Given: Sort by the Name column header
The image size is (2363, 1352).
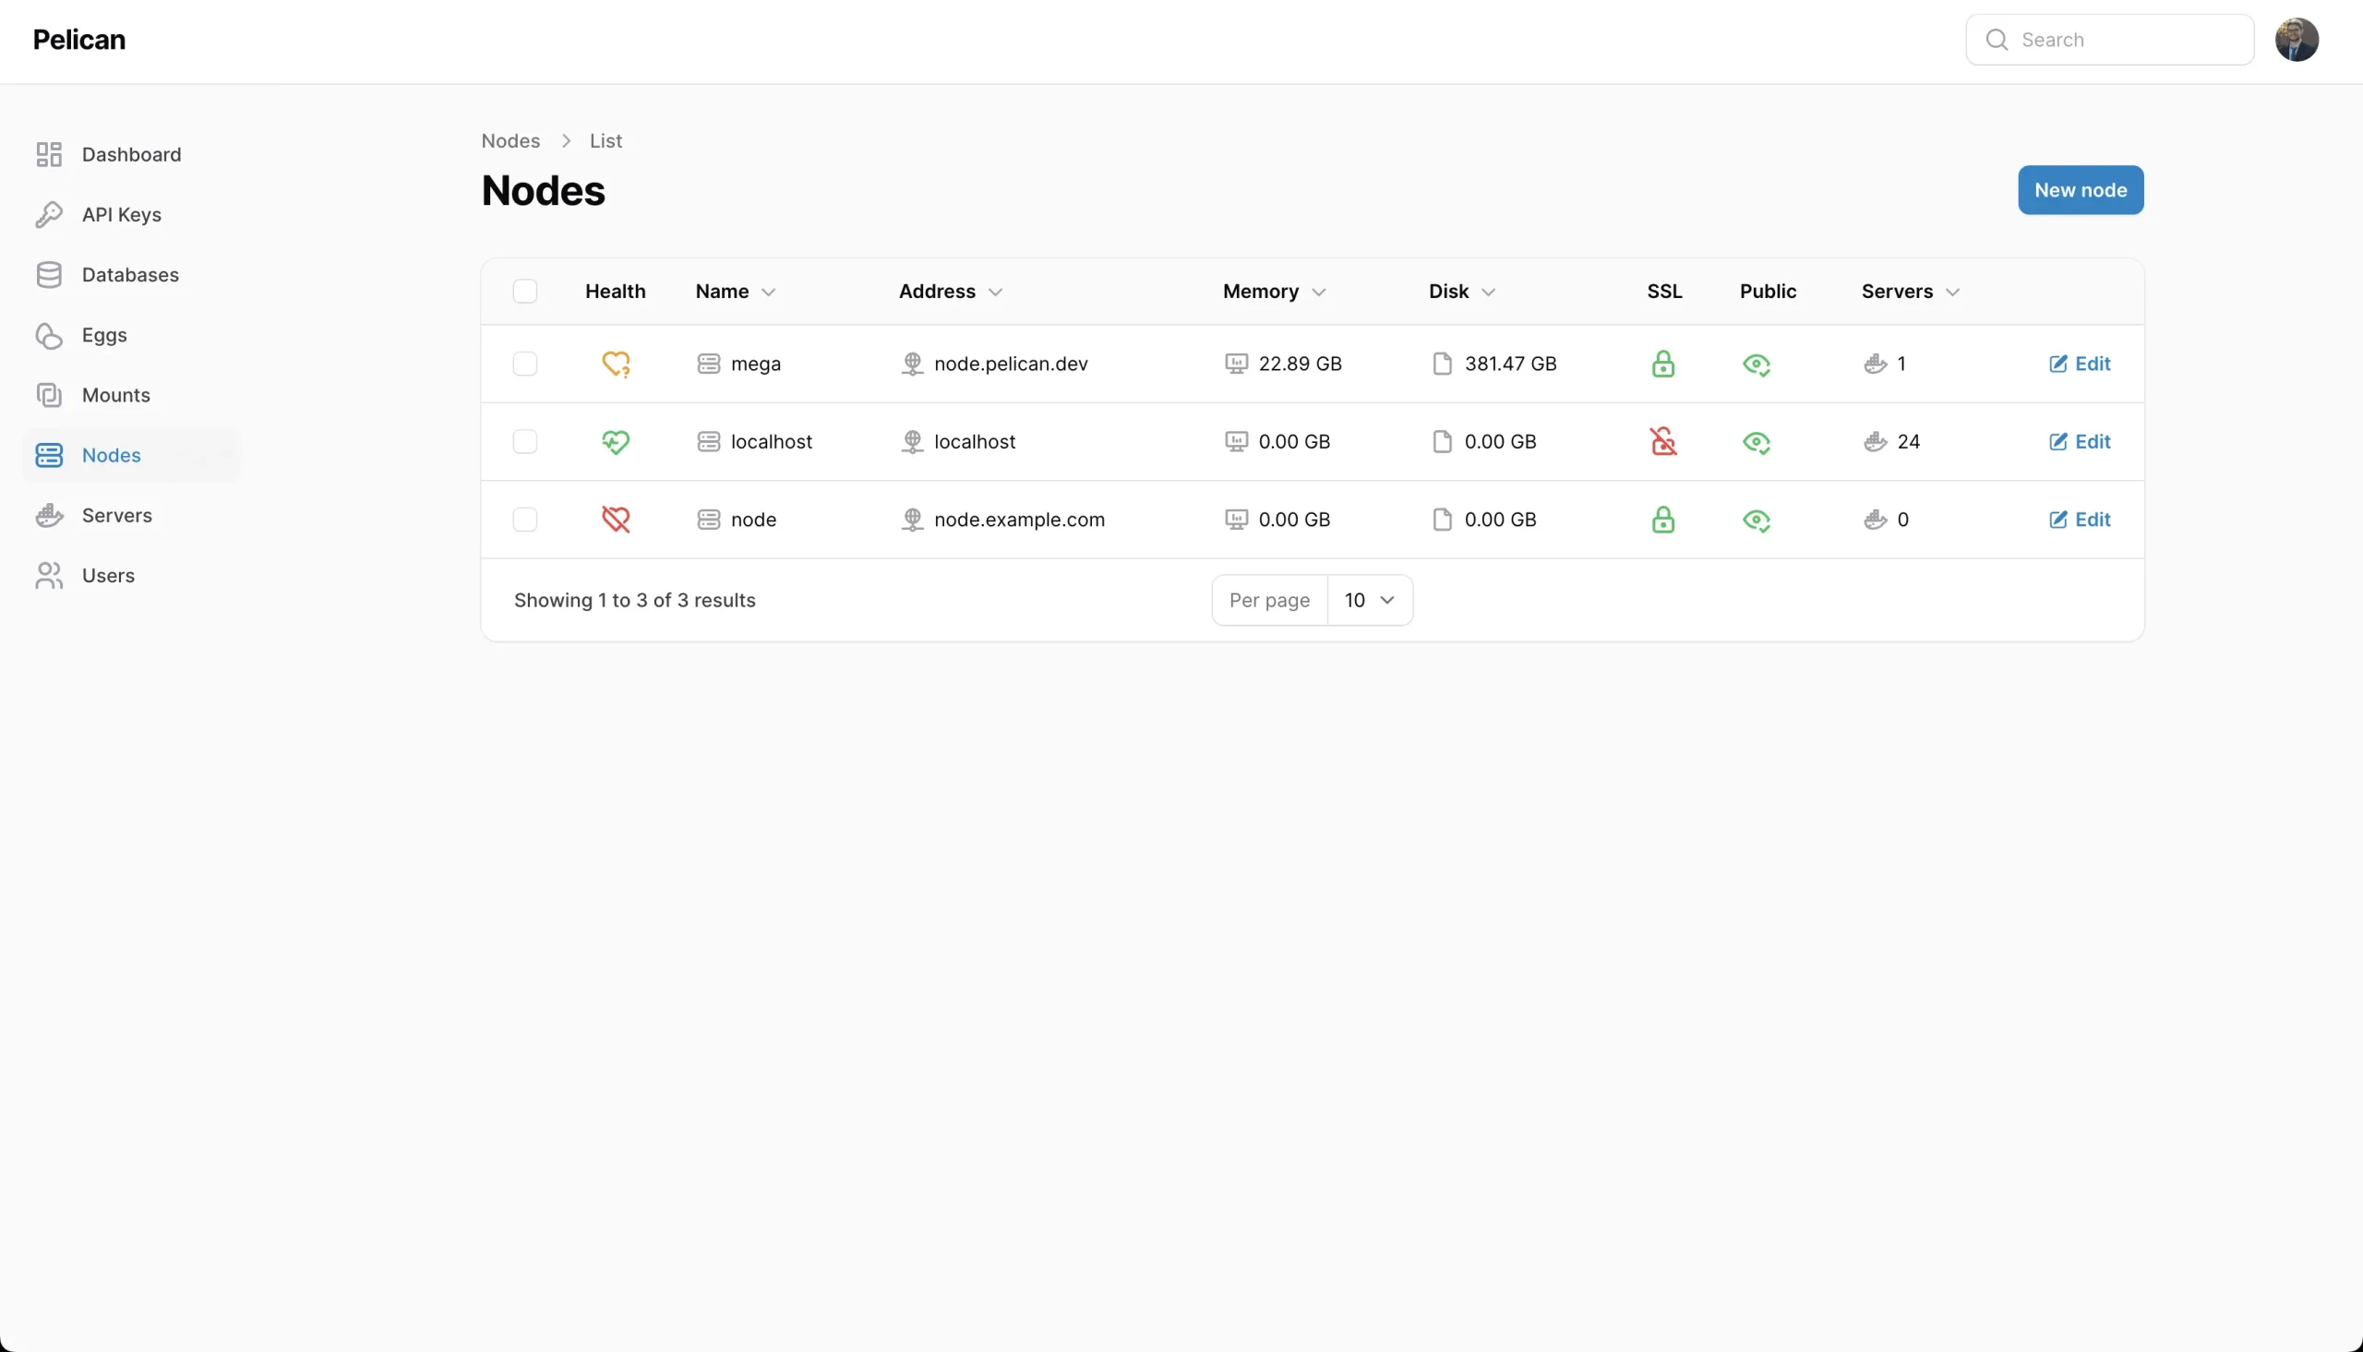Looking at the screenshot, I should pos(735,292).
